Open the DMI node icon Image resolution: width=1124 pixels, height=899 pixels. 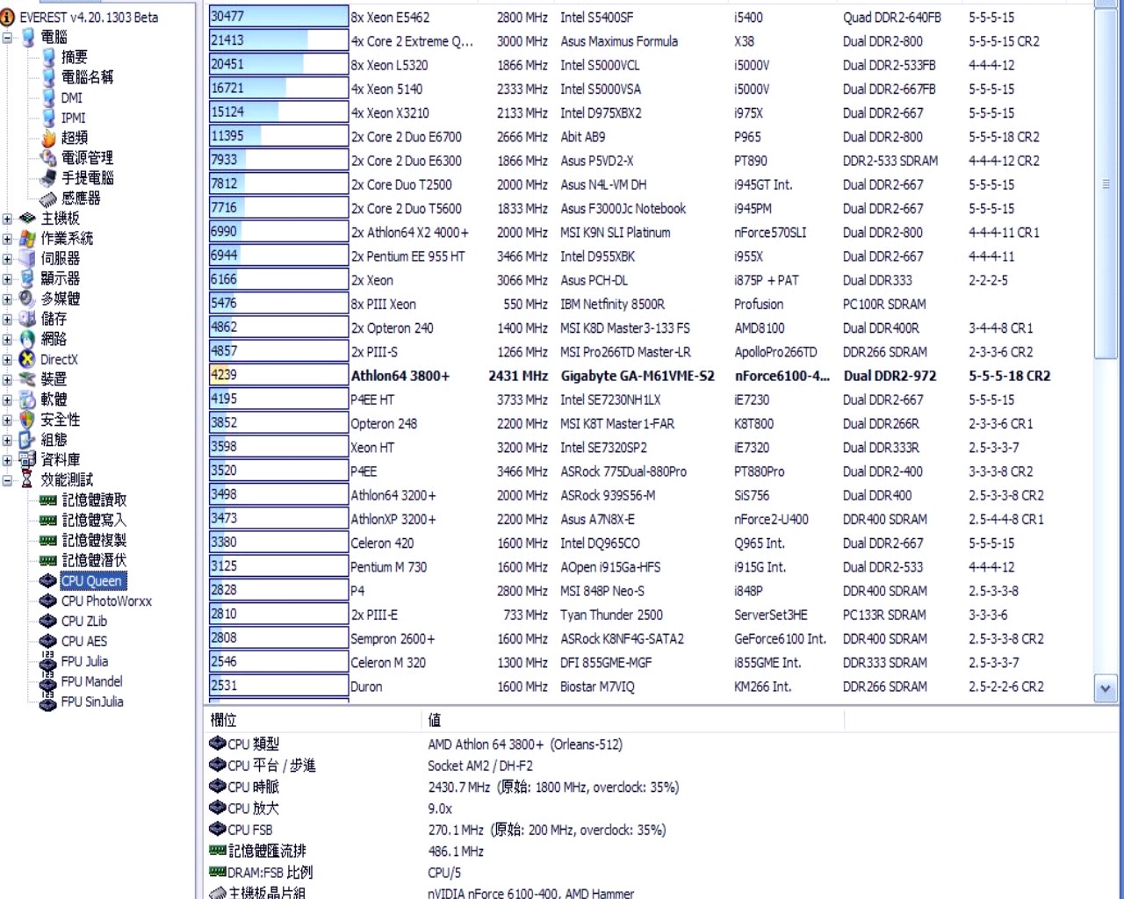pos(49,97)
